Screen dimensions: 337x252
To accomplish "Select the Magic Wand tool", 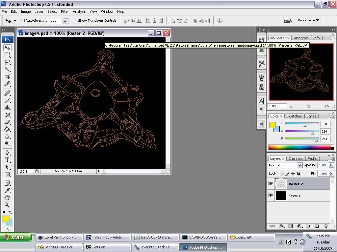I will [7, 69].
